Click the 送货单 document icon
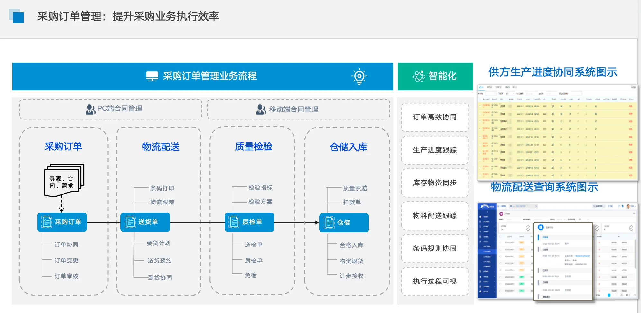Viewport: 641px width, 313px height. (x=130, y=222)
